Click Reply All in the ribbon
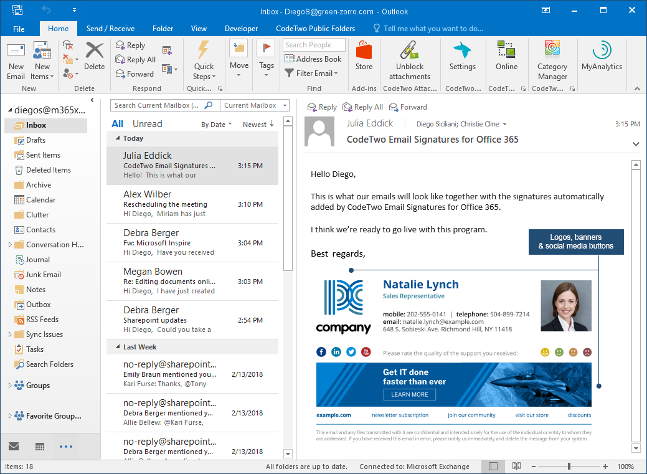Screen dimensions: 647x474 click(x=135, y=59)
